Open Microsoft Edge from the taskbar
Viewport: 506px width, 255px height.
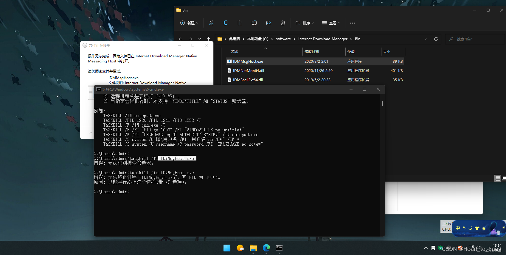(266, 248)
